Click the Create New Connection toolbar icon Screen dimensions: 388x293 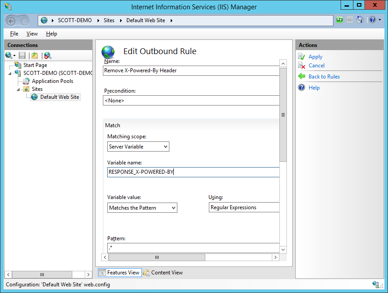pos(8,55)
